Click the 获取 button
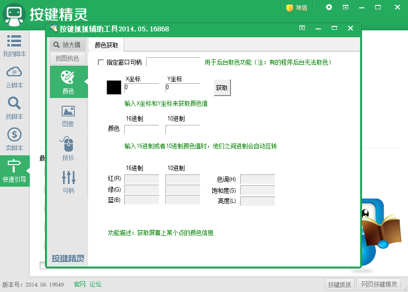408x292 pixels. pos(222,88)
